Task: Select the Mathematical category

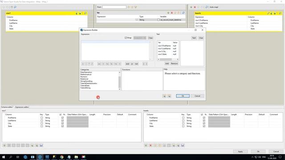Action: 86,75
